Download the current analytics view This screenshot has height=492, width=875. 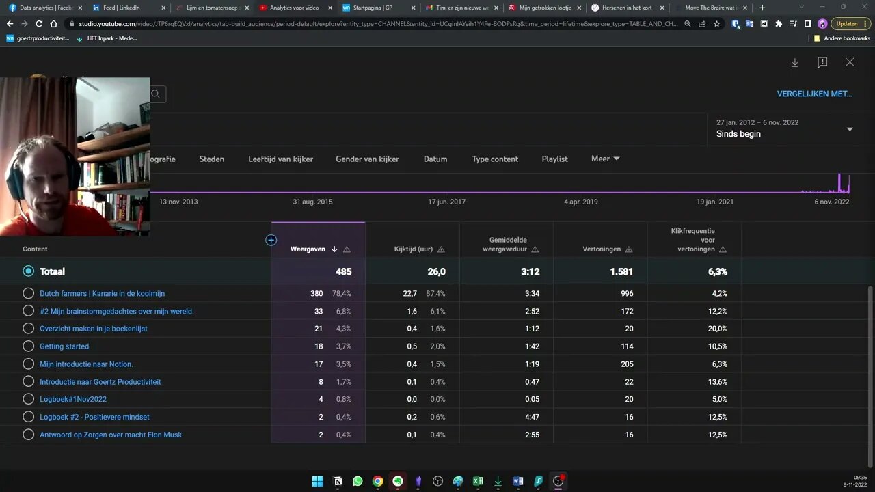point(795,62)
